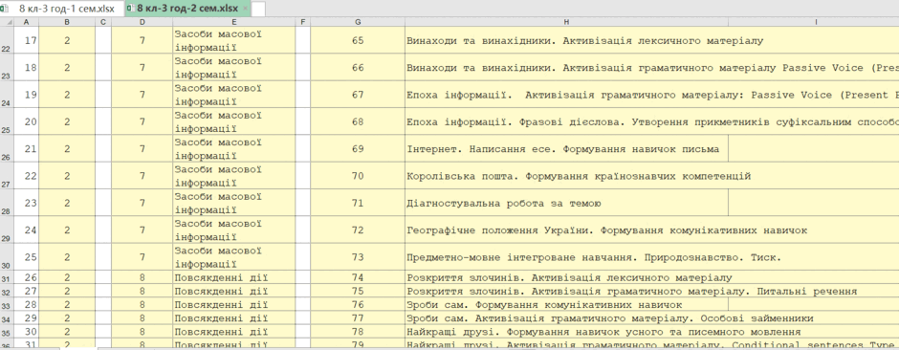Select row 23 header
The image size is (899, 350).
8,67
